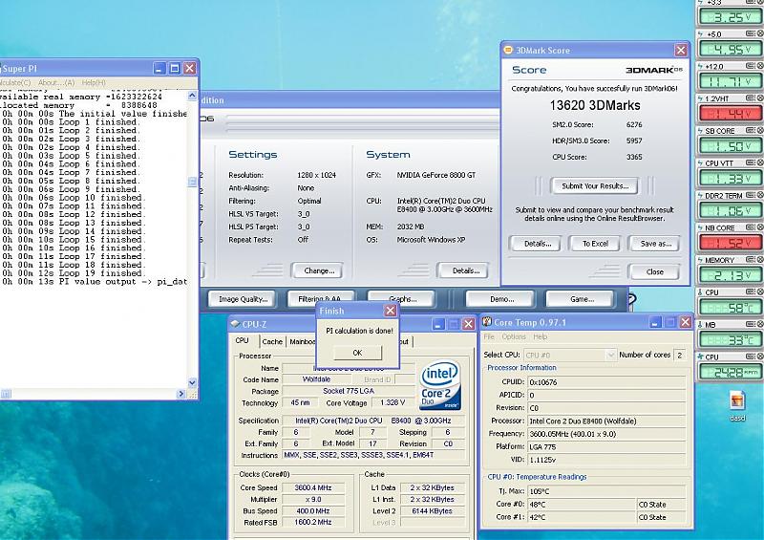Click the CPU-Z title bar icon
The height and width of the screenshot is (540, 764).
click(x=235, y=323)
